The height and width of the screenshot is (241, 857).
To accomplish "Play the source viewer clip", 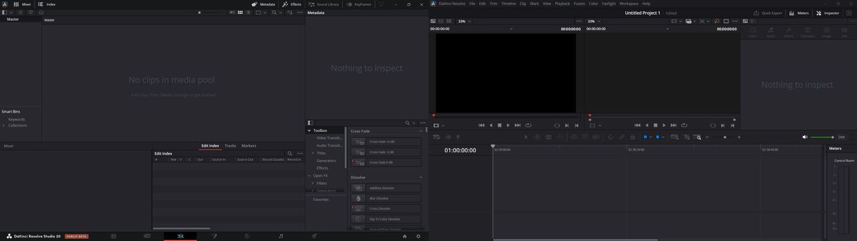I will point(508,125).
